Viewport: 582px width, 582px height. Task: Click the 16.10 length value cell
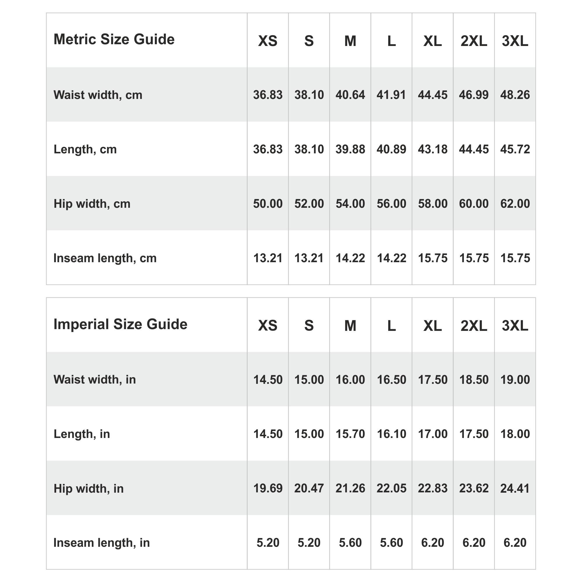pos(391,434)
